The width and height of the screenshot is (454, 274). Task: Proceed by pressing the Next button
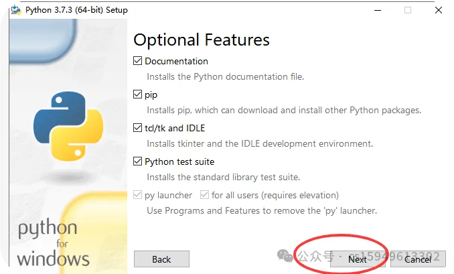pyautogui.click(x=357, y=259)
